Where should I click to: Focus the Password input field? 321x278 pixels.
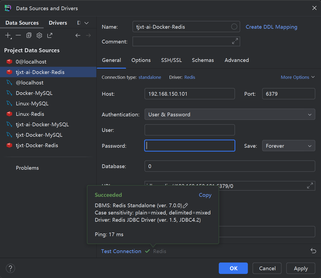click(x=190, y=146)
